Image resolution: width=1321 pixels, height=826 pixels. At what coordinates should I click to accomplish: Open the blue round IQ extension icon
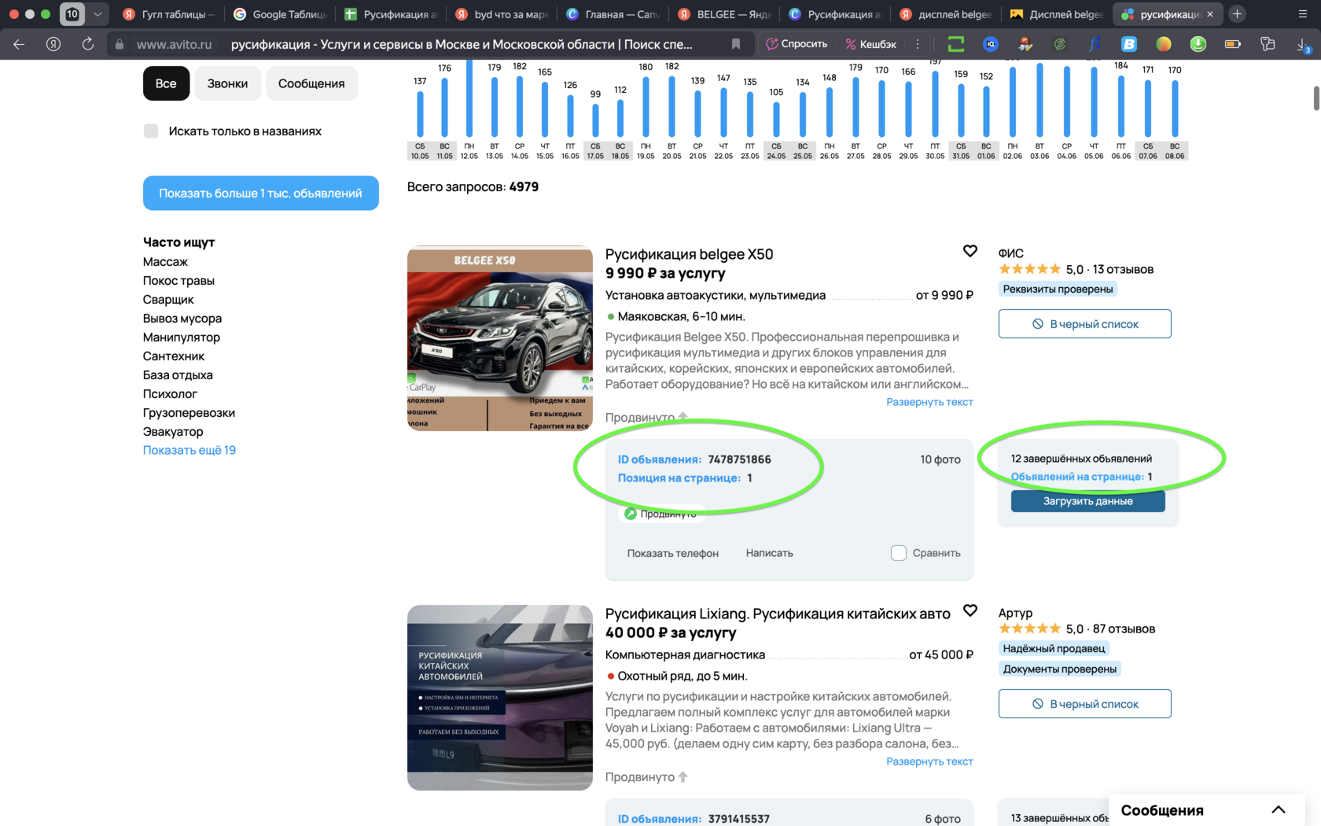click(x=991, y=44)
